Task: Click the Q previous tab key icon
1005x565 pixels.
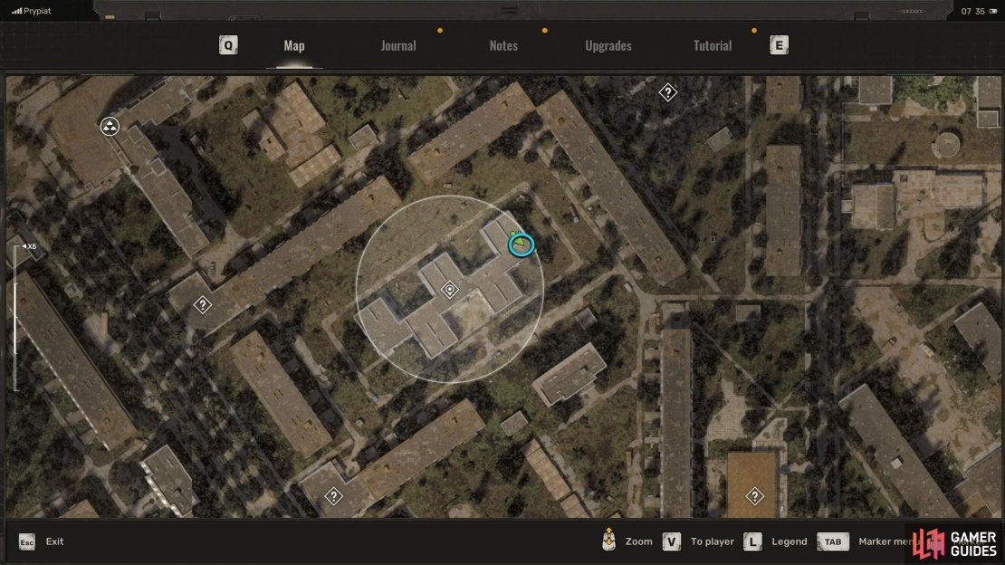Action: point(228,45)
